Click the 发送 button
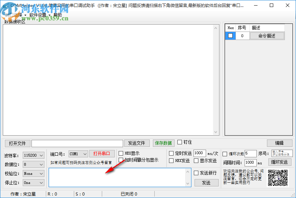The height and width of the screenshot is (198, 296). point(206,183)
